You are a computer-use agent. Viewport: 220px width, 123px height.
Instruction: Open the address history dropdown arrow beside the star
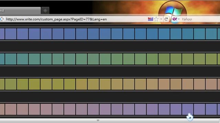(x=161, y=19)
